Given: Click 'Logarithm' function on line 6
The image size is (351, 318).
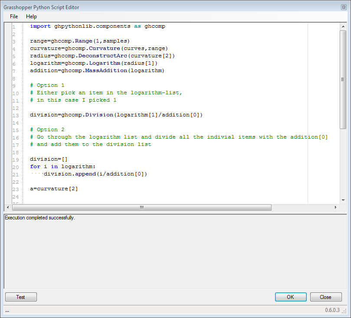Looking at the screenshot, I should click(105, 63).
